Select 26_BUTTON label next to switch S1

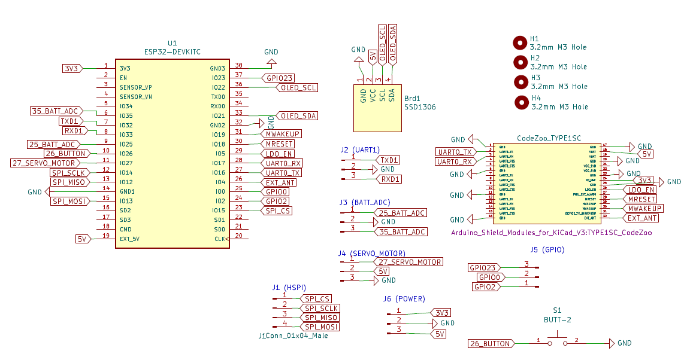tap(492, 344)
